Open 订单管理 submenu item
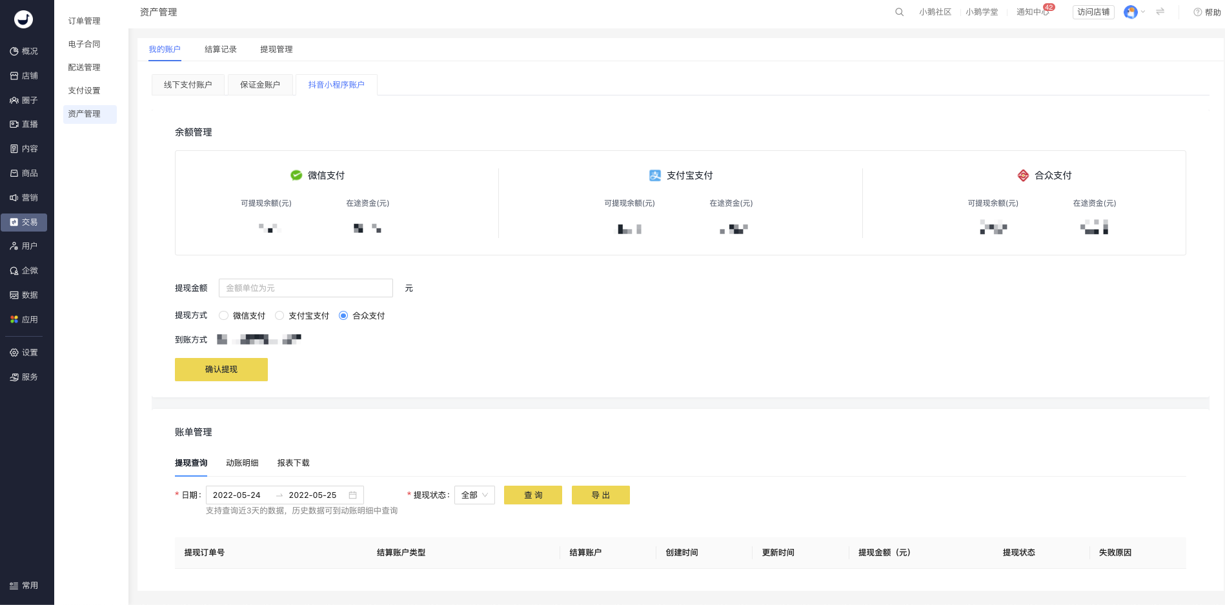The height and width of the screenshot is (605, 1225). (x=84, y=21)
